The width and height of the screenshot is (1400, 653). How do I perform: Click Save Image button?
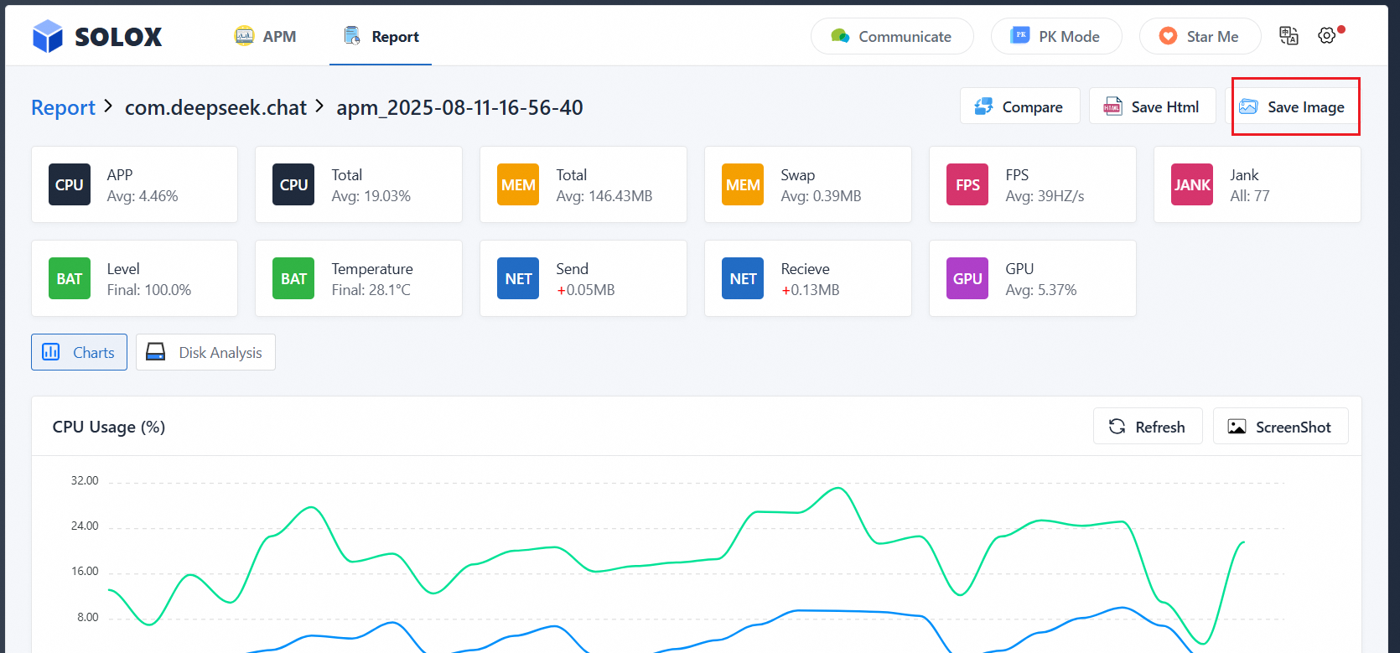[x=1292, y=106]
